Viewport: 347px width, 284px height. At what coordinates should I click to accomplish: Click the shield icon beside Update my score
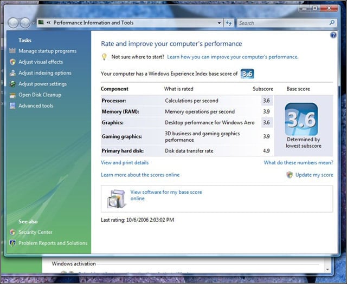(290, 175)
